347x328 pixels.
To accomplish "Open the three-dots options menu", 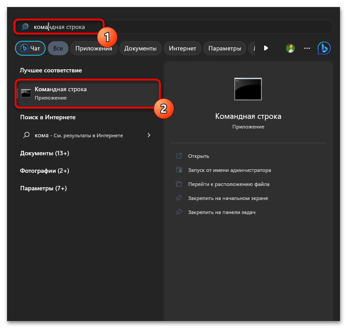I will click(x=307, y=48).
